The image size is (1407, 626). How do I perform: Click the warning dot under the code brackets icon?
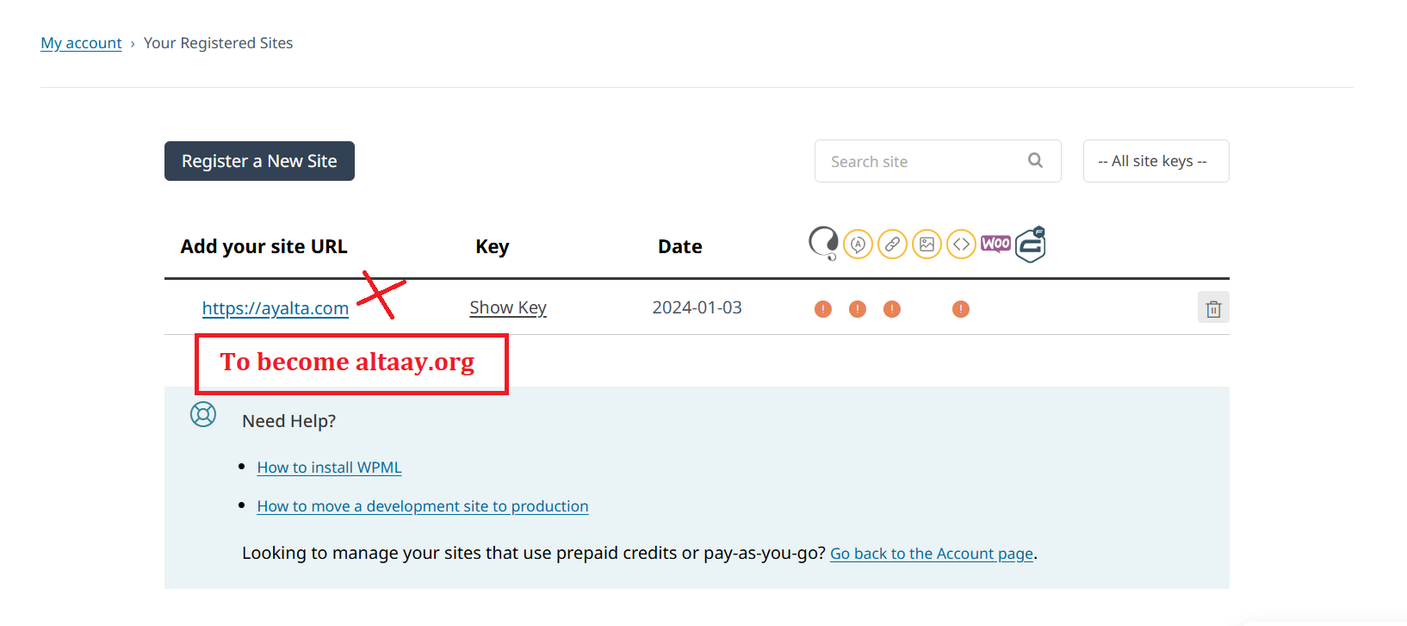click(x=961, y=309)
